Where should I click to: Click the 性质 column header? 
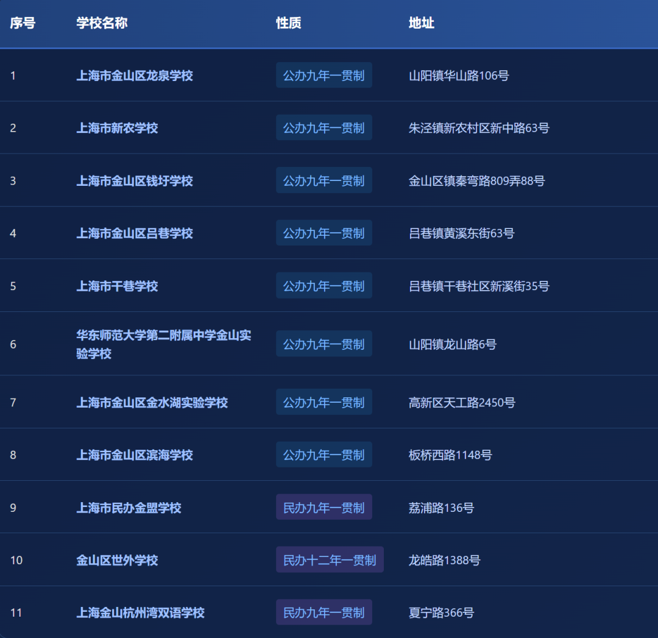point(288,23)
